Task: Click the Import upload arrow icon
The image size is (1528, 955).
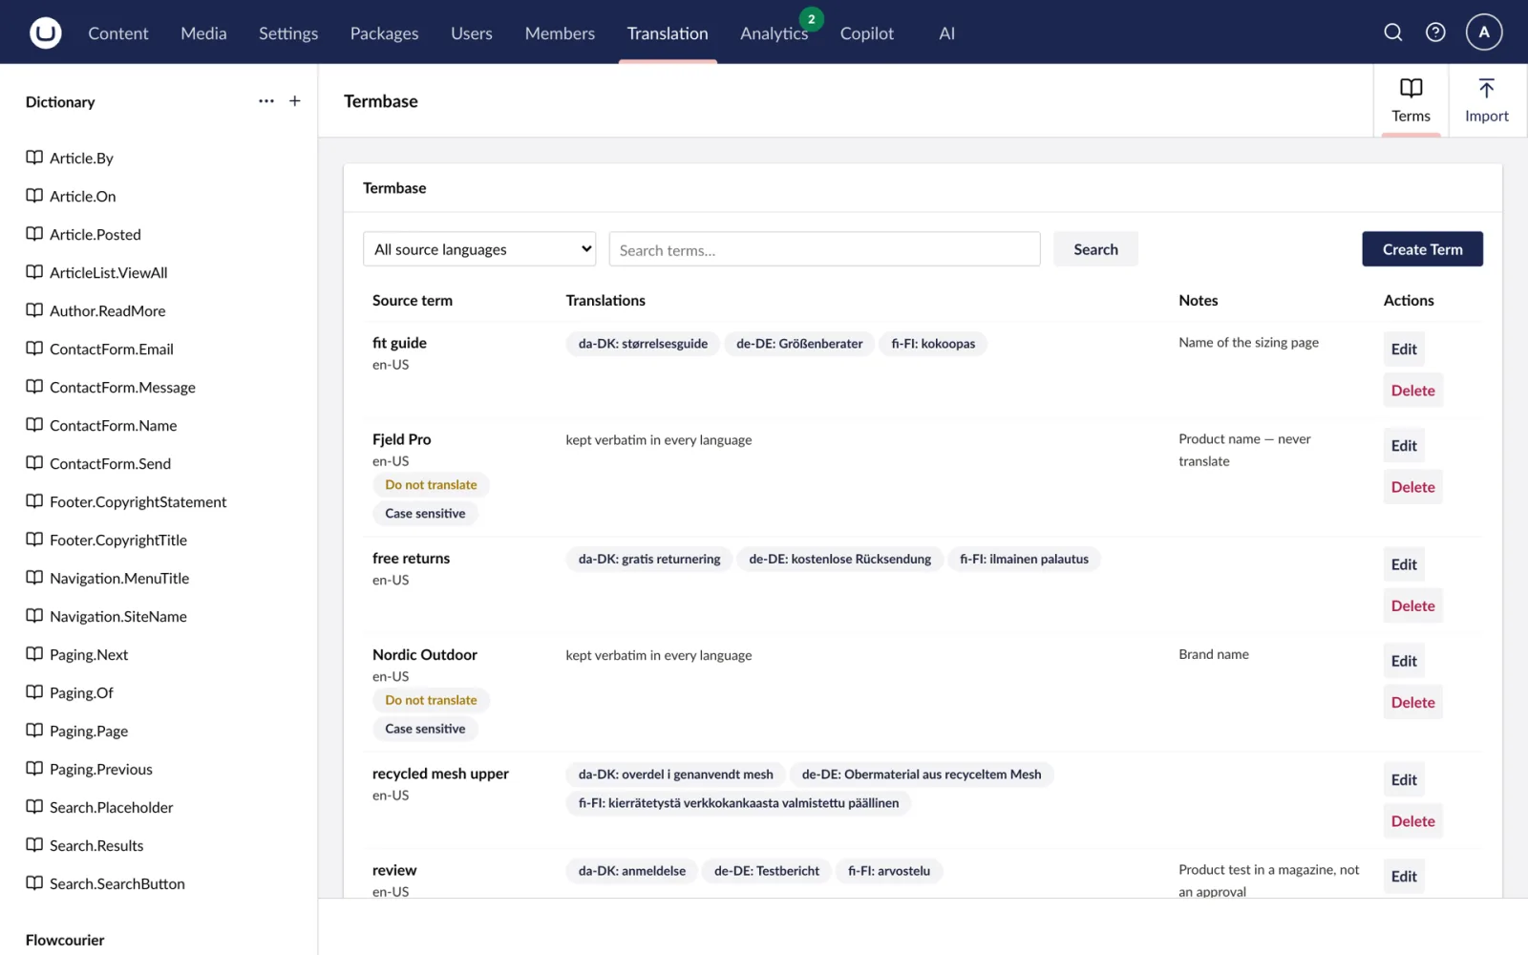Action: [x=1486, y=88]
